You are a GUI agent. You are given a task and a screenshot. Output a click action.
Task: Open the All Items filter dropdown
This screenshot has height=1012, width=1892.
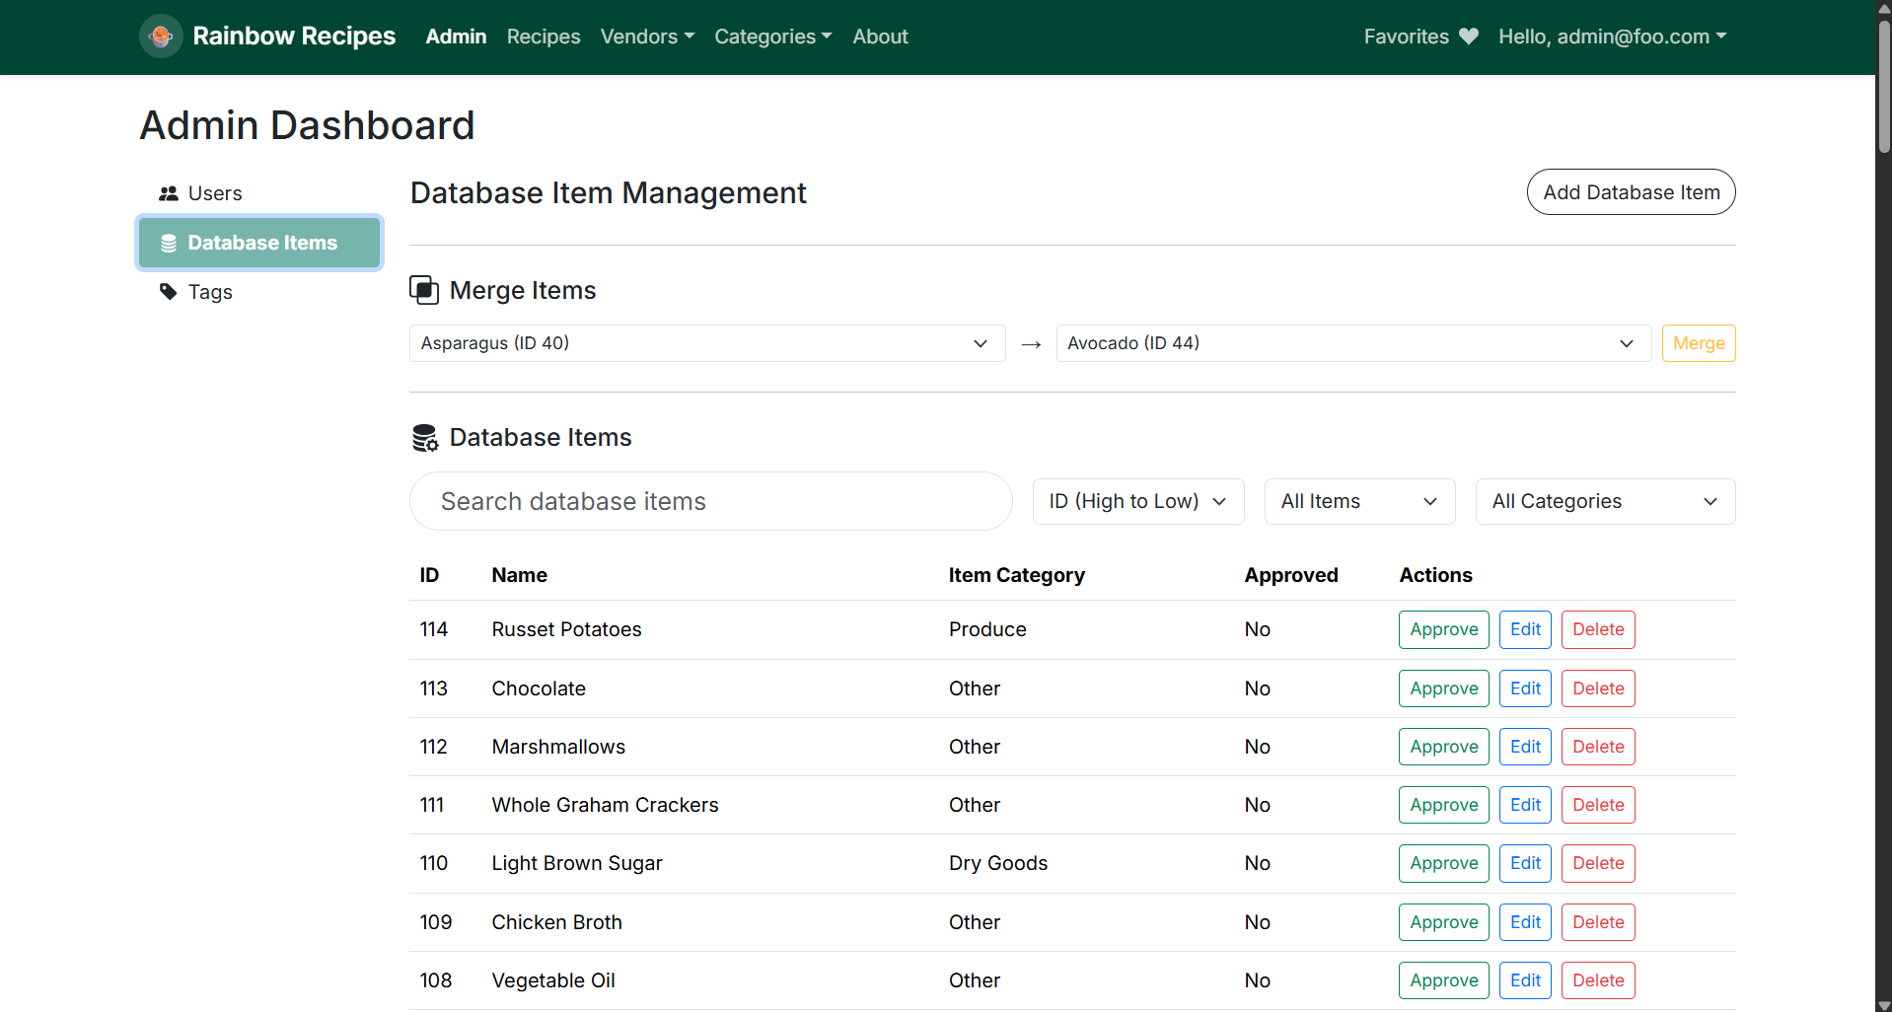[x=1358, y=501]
